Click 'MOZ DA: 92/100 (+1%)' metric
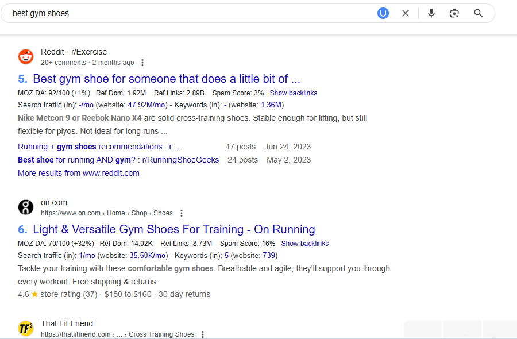Screen dimensions: 517x339 pos(54,93)
